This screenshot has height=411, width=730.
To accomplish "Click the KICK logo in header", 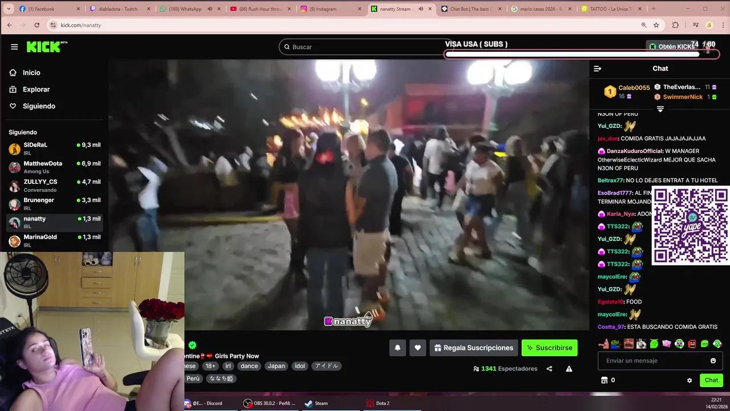I will tap(47, 47).
